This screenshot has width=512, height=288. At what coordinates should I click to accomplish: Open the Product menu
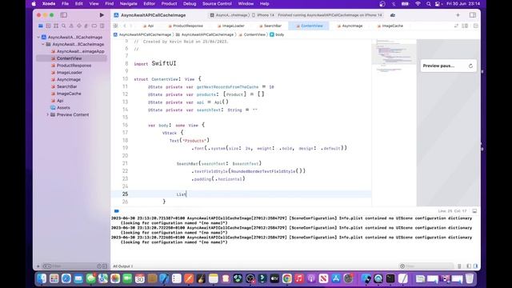(x=169, y=3)
